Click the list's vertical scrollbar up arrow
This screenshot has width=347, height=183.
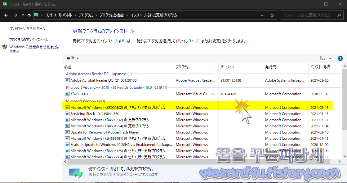click(345, 66)
